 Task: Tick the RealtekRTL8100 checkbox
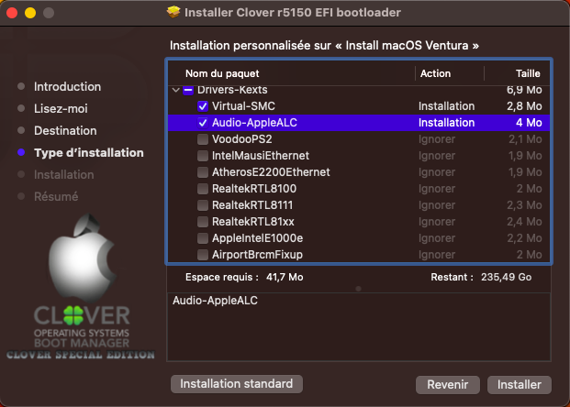(x=203, y=189)
